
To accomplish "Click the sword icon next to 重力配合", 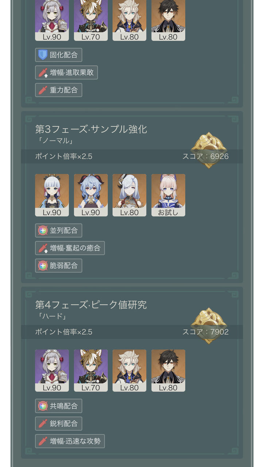I will coord(43,90).
